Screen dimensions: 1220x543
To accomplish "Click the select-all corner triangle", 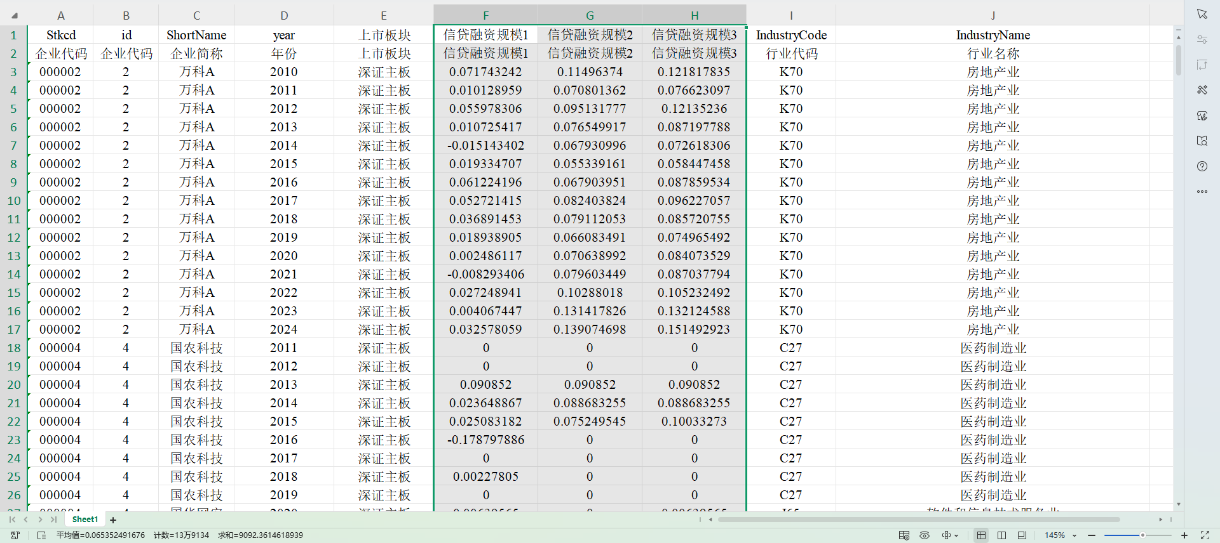I will pos(14,15).
